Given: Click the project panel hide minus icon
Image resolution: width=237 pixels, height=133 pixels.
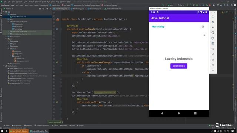Looking at the screenshot, I should 50,9.
